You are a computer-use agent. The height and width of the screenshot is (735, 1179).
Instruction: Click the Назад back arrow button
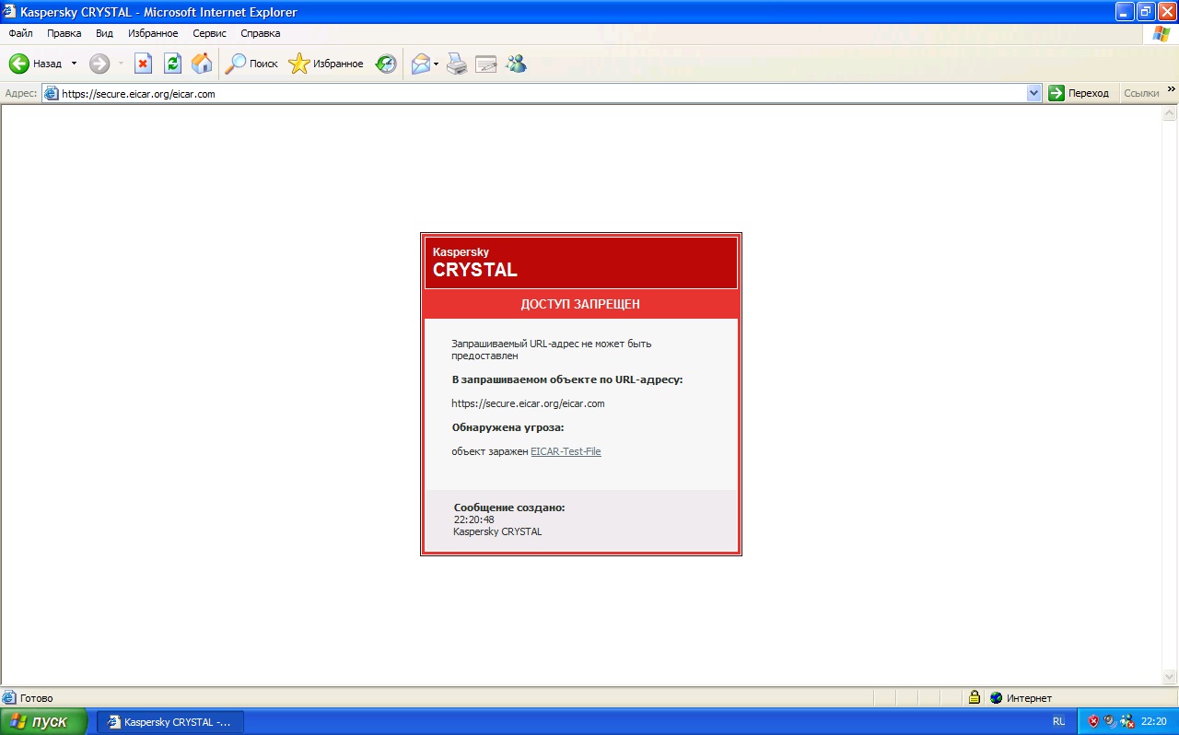(x=35, y=64)
